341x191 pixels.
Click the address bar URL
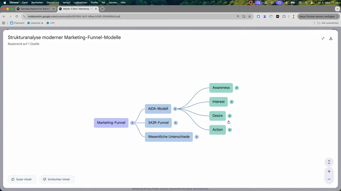pyautogui.click(x=74, y=16)
